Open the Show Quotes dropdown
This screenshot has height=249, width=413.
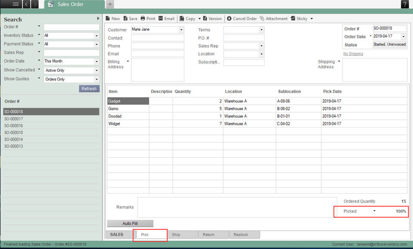[x=97, y=79]
